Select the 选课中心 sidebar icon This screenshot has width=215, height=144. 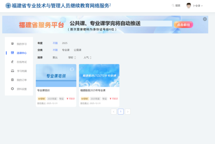(12, 53)
